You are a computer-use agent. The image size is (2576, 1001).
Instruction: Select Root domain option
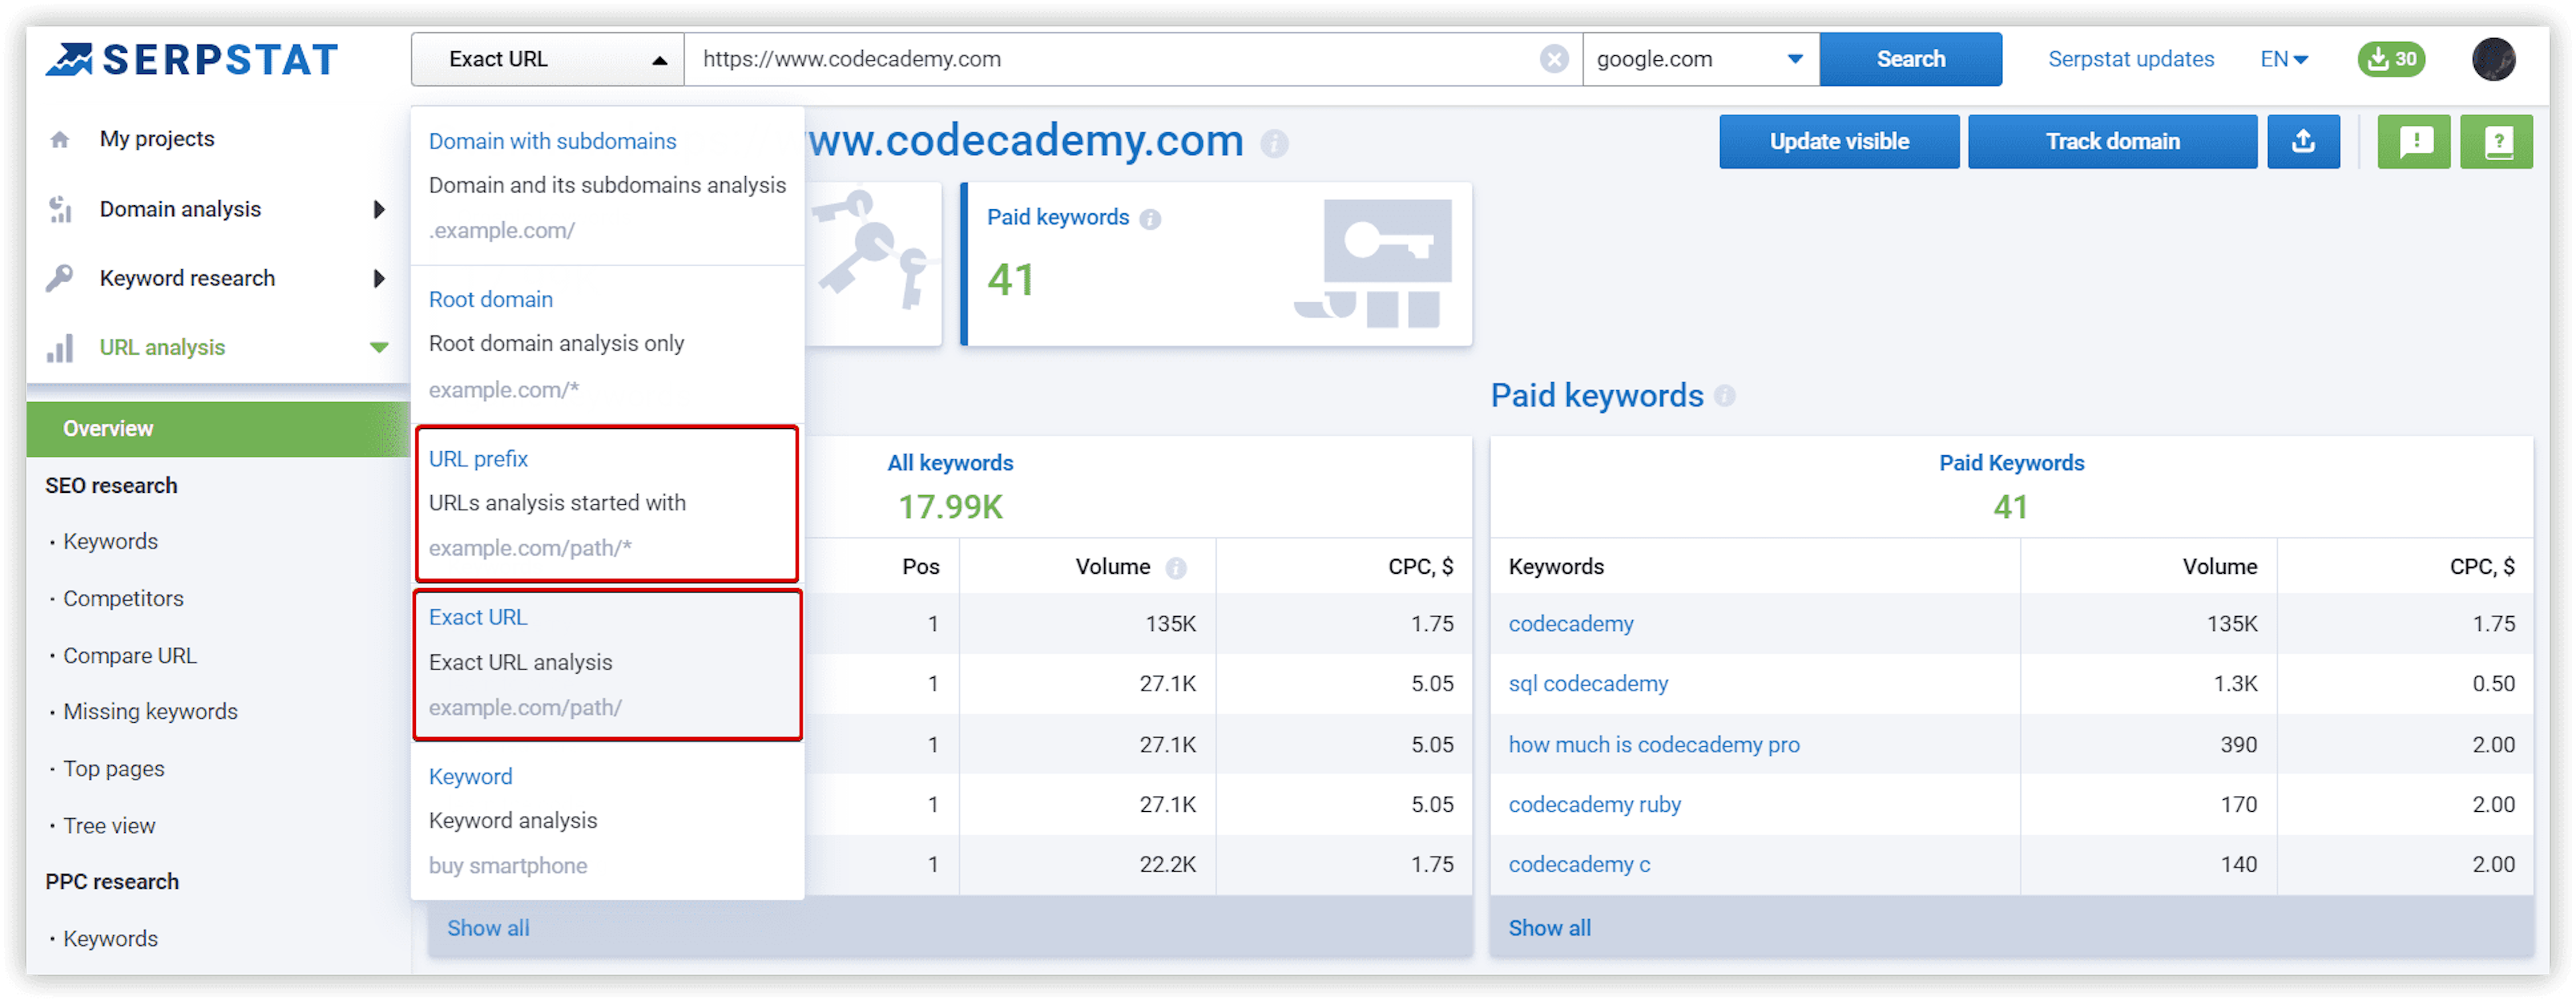coord(607,345)
